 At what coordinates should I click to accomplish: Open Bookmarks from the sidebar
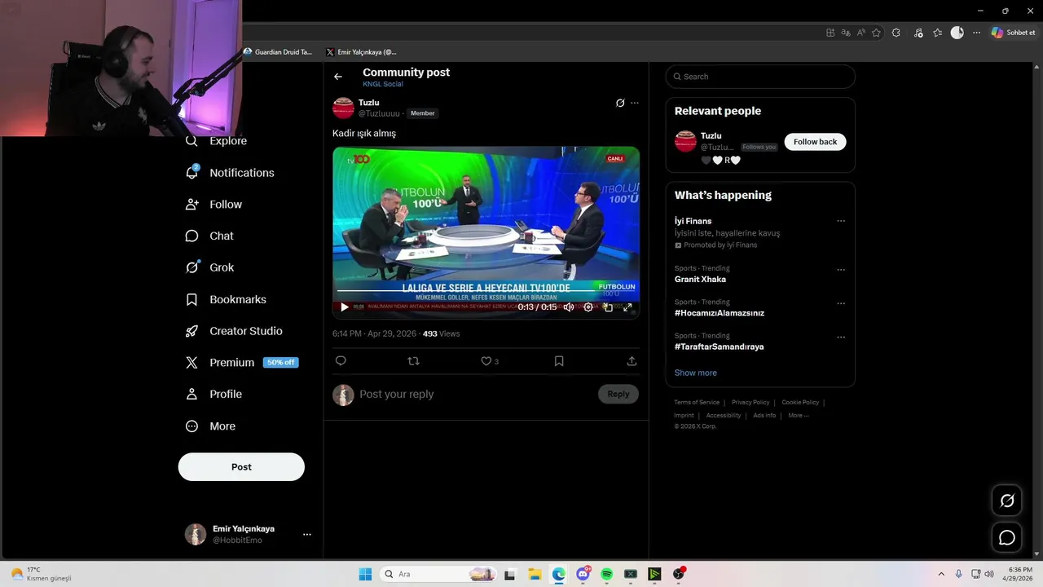tap(226, 299)
